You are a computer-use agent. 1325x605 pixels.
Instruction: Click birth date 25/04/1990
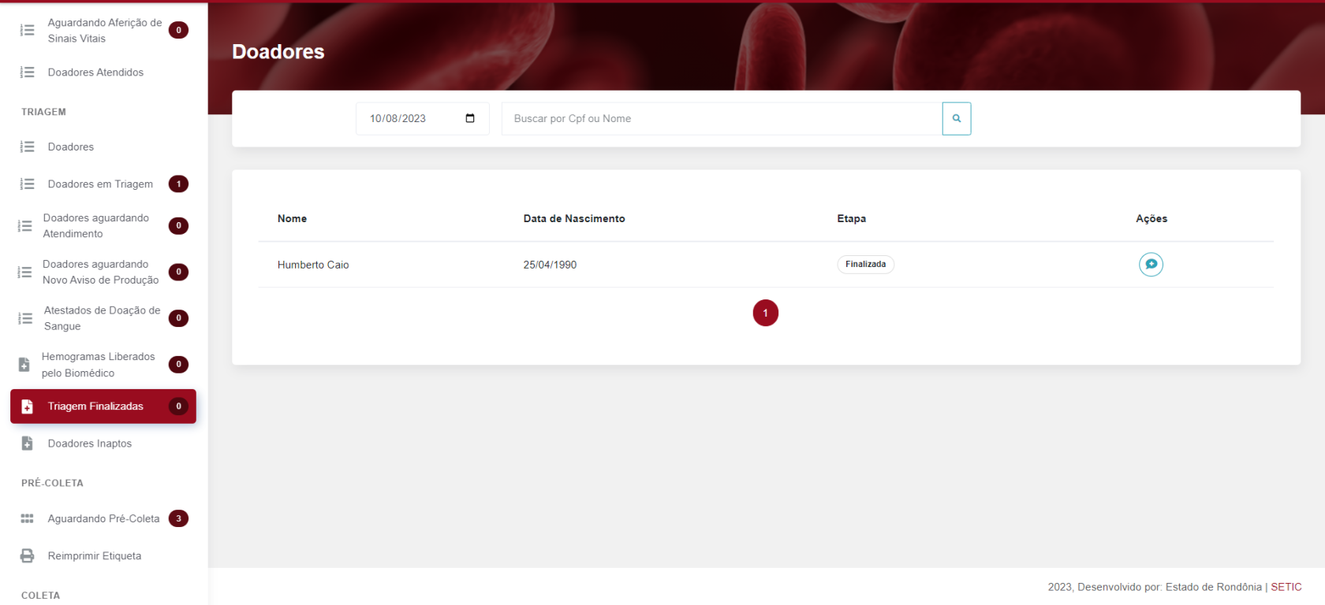click(x=550, y=265)
